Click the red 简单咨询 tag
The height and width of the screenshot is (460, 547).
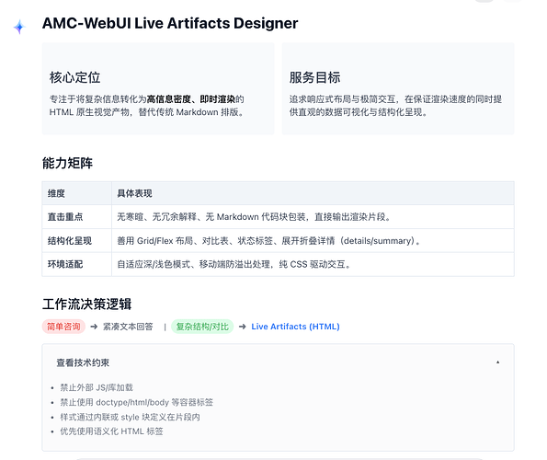click(63, 327)
